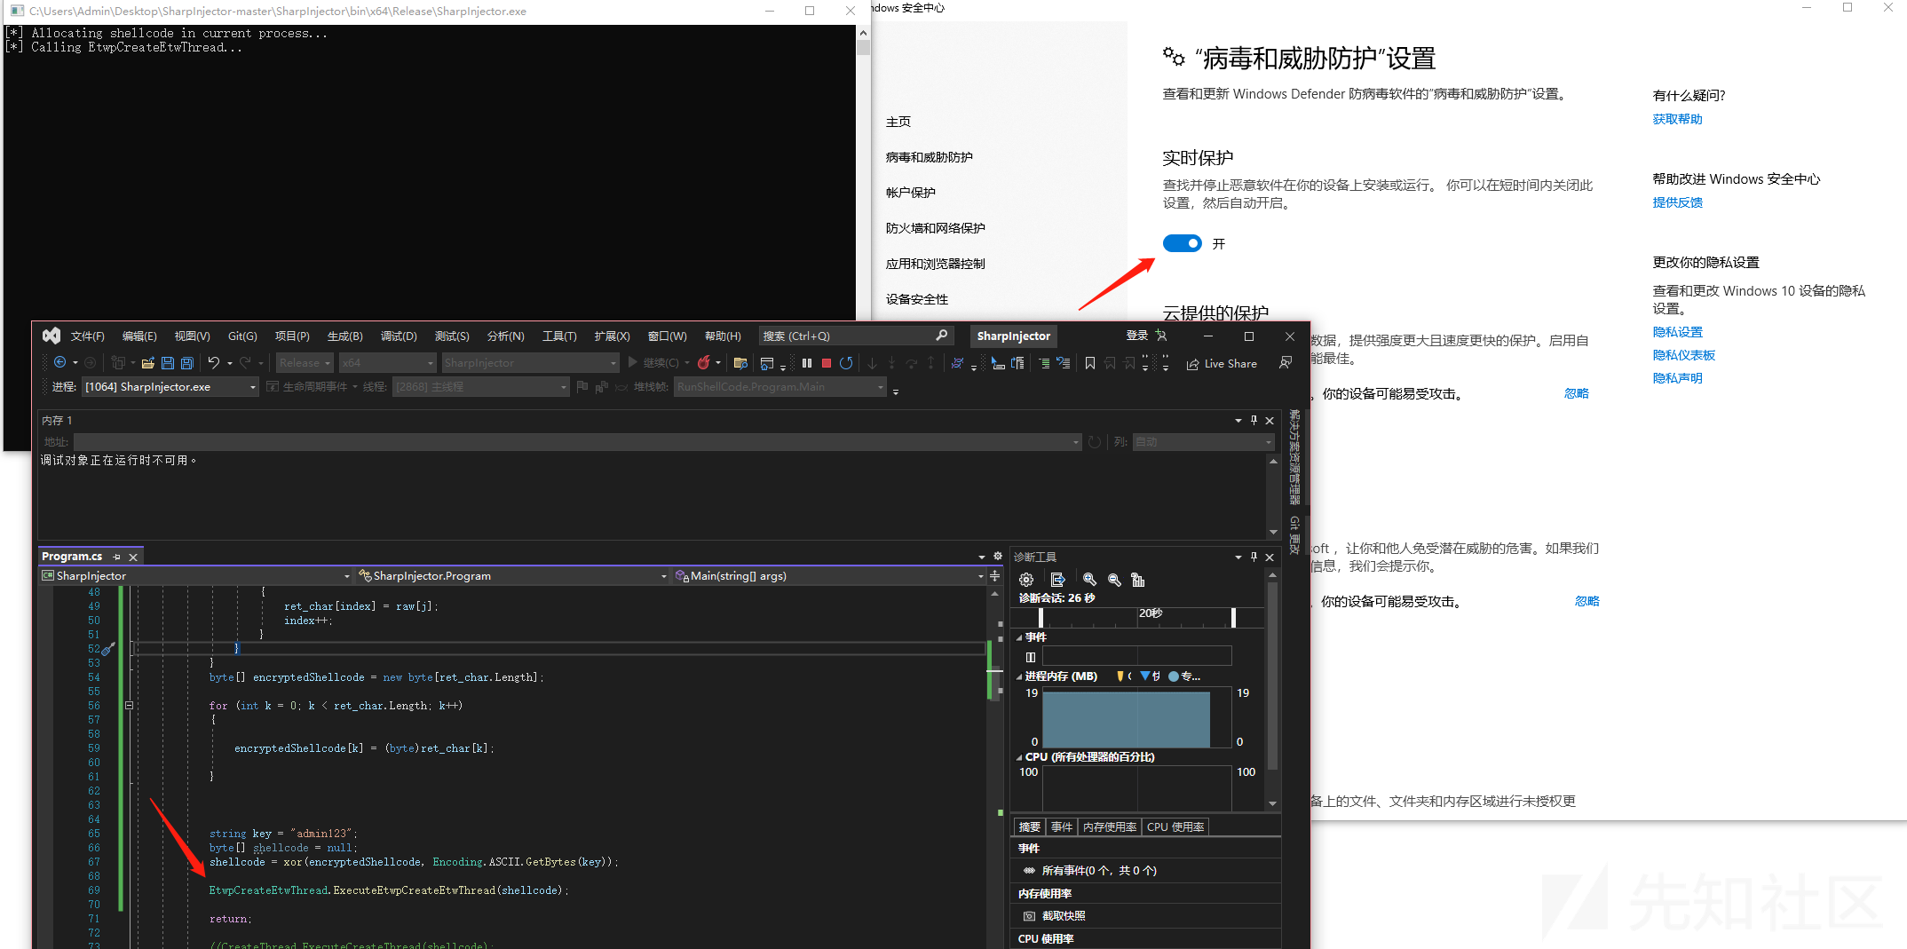1907x949 pixels.
Task: Open the Release configuration dropdown
Action: [x=305, y=363]
